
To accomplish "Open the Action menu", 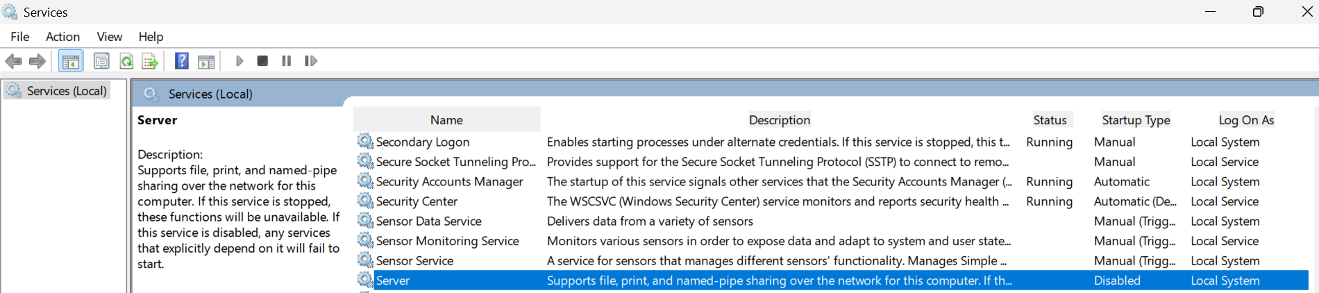I will click(62, 37).
